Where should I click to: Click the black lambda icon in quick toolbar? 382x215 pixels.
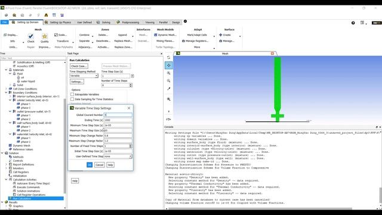click(46, 15)
